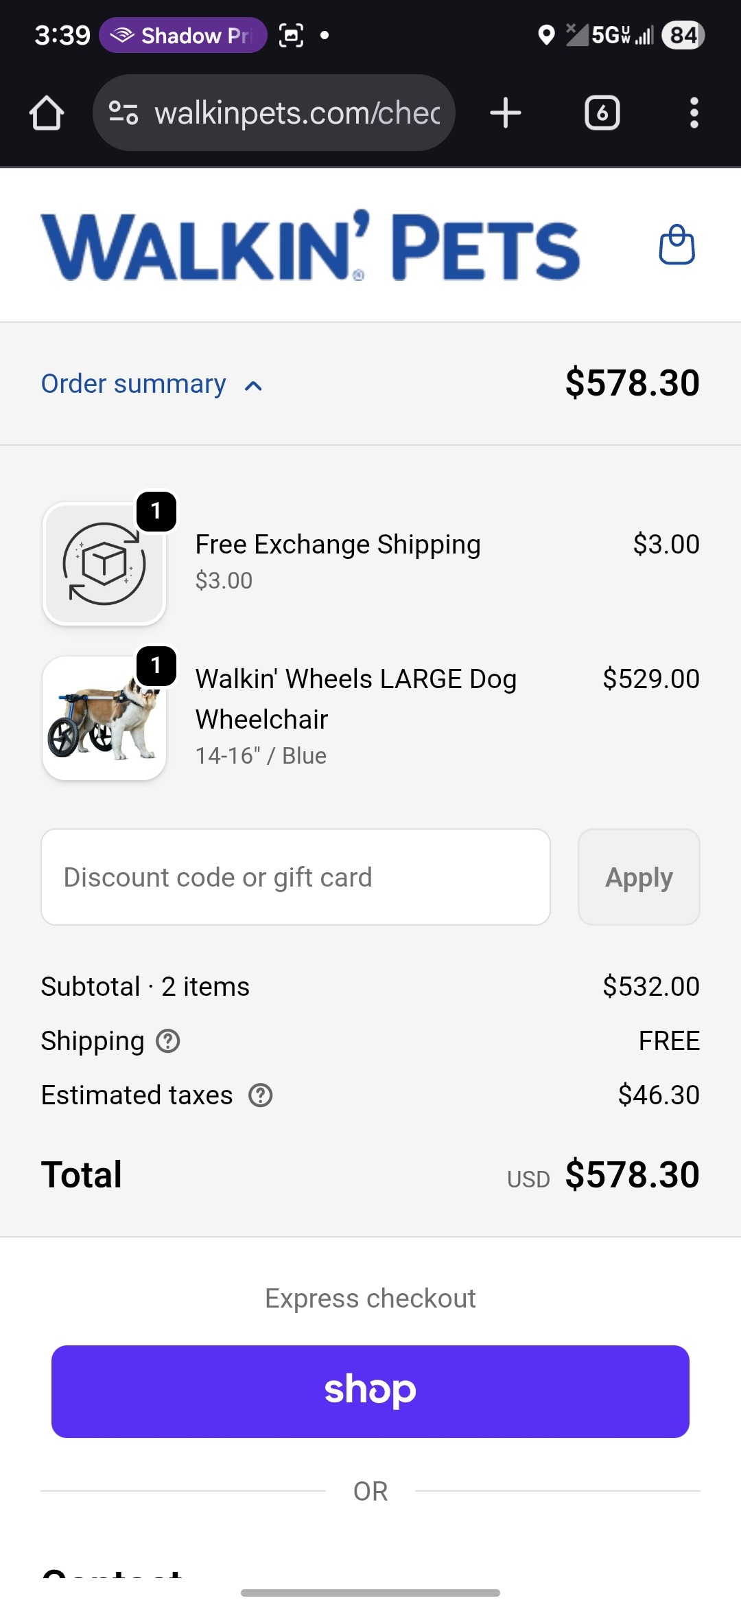
Task: Click the Walkin' Pets logo
Action: (x=310, y=247)
